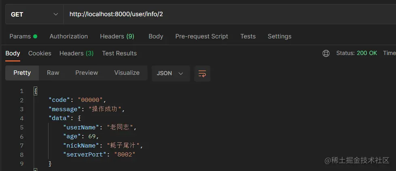Click line number 5 in gutter
The height and width of the screenshot is (171, 396).
click(22, 127)
